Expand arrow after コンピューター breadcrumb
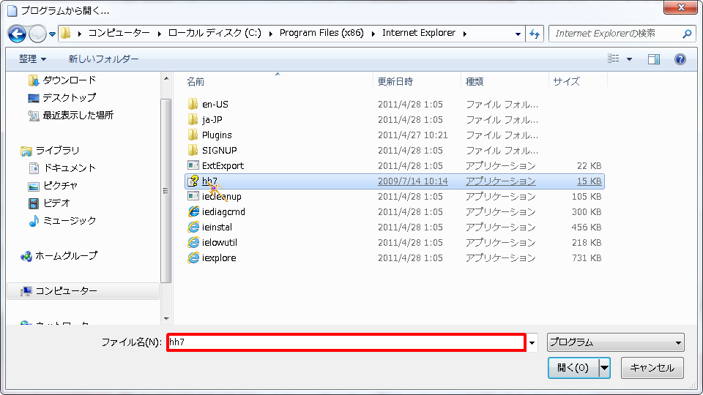 159,34
